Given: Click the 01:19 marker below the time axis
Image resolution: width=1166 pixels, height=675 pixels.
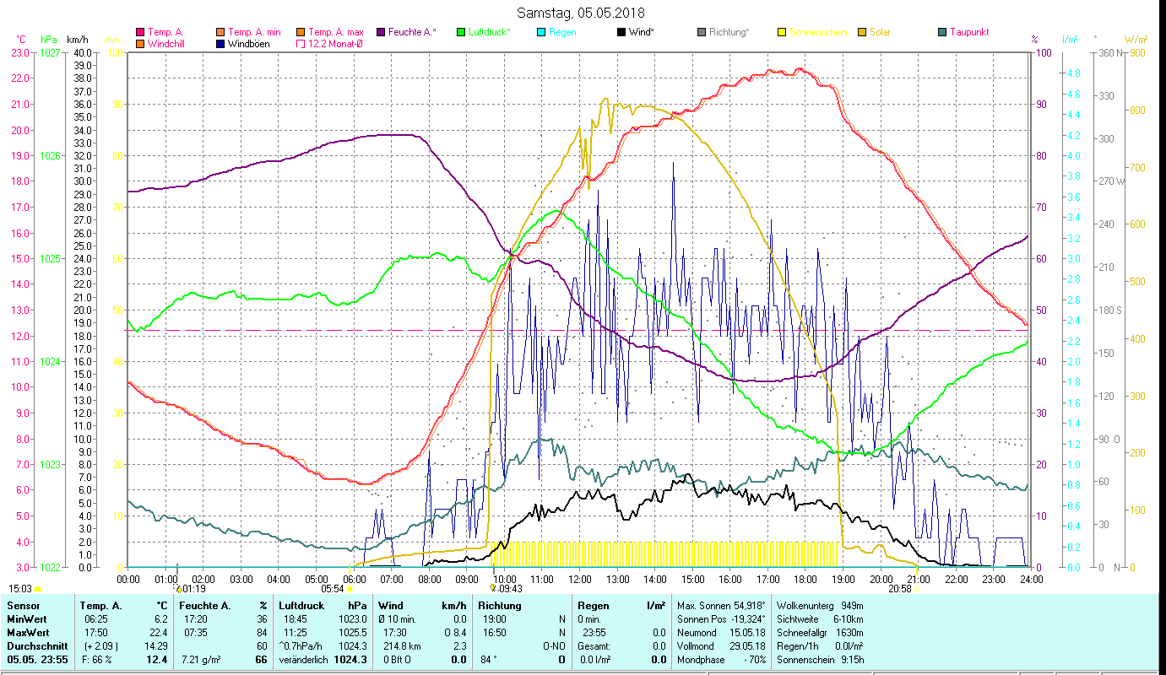Looking at the screenshot, I should (193, 589).
